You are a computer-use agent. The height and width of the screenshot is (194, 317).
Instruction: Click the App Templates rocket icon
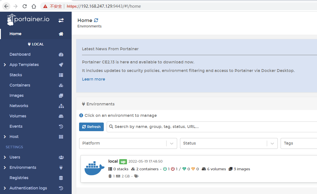pyautogui.click(x=61, y=65)
